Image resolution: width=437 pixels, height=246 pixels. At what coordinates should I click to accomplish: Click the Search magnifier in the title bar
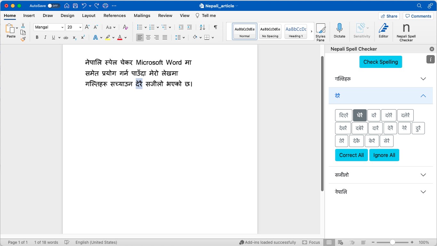tap(419, 6)
